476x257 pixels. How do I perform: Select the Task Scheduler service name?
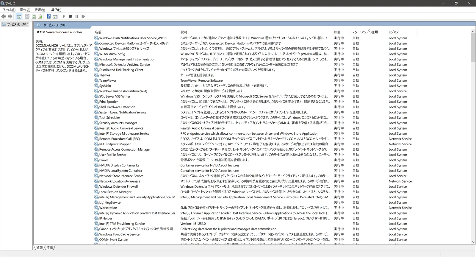[109, 118]
